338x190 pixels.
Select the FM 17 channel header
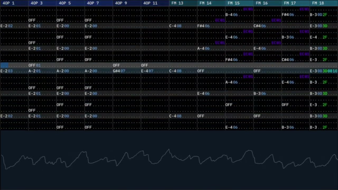[296, 3]
